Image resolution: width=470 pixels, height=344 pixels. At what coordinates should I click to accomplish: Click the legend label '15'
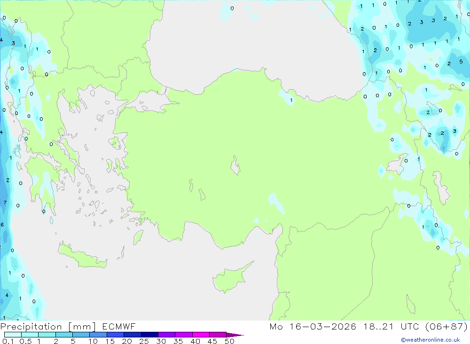(x=110, y=341)
